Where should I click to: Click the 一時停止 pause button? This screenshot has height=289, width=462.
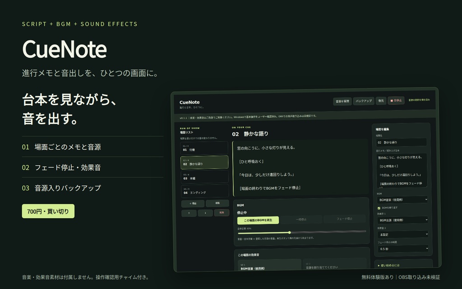click(301, 219)
